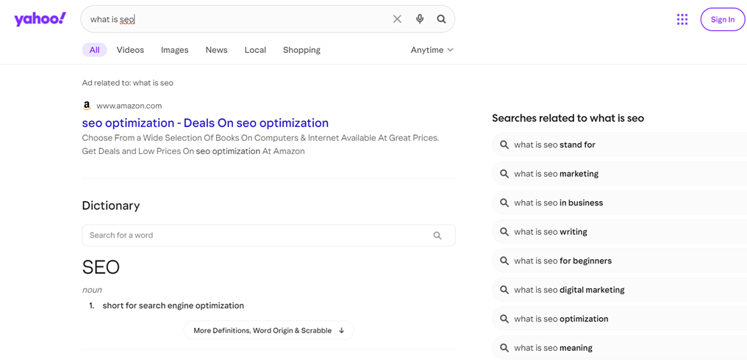
Task: Select related search 'what is seo stand for'
Action: pyautogui.click(x=619, y=145)
